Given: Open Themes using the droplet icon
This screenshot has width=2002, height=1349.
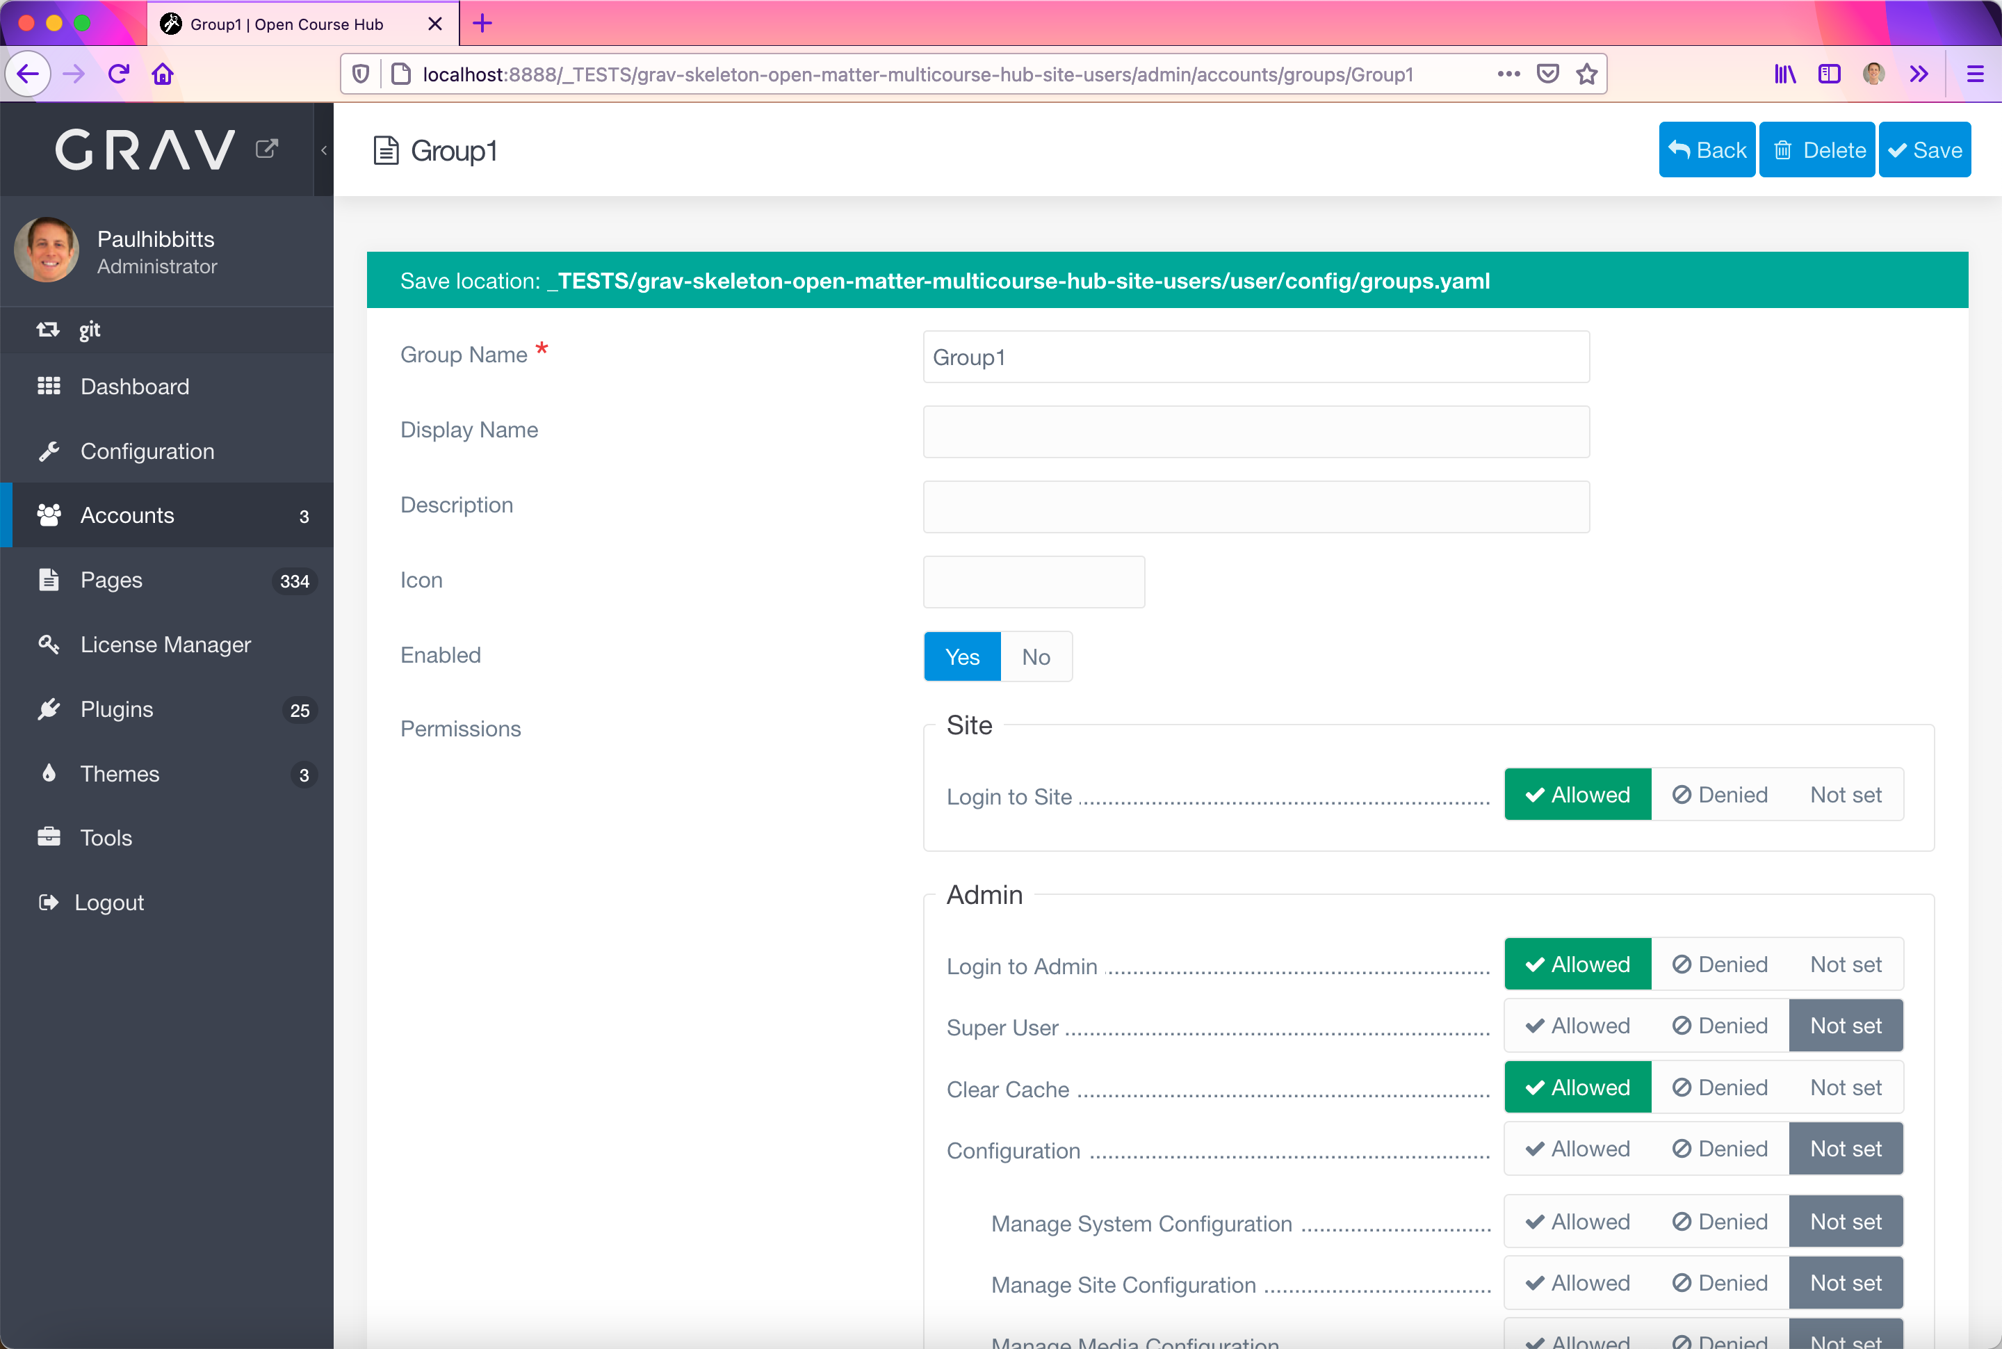Looking at the screenshot, I should click(49, 773).
